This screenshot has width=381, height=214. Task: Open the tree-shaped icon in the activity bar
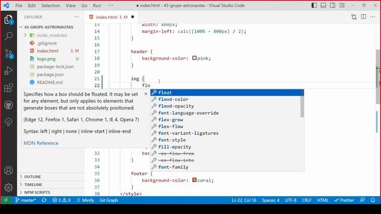8,122
